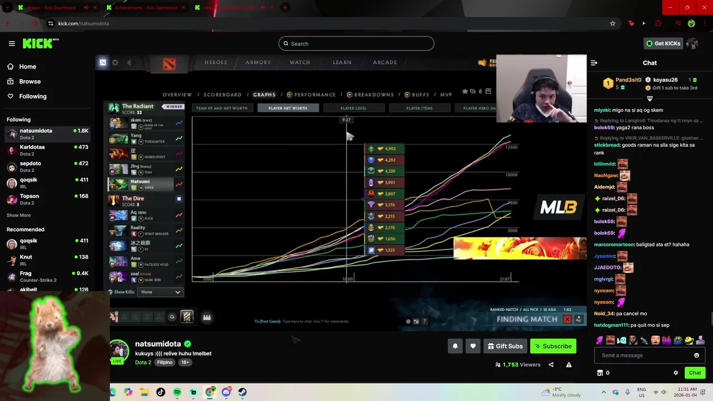Click Show More under Following
713x401 pixels.
coord(18,215)
